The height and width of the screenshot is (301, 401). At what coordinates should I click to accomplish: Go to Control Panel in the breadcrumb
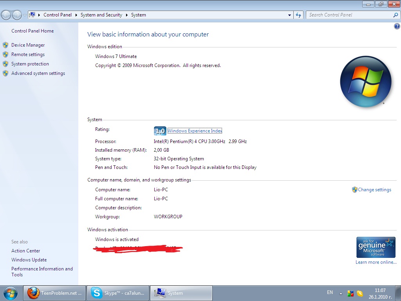click(x=58, y=15)
